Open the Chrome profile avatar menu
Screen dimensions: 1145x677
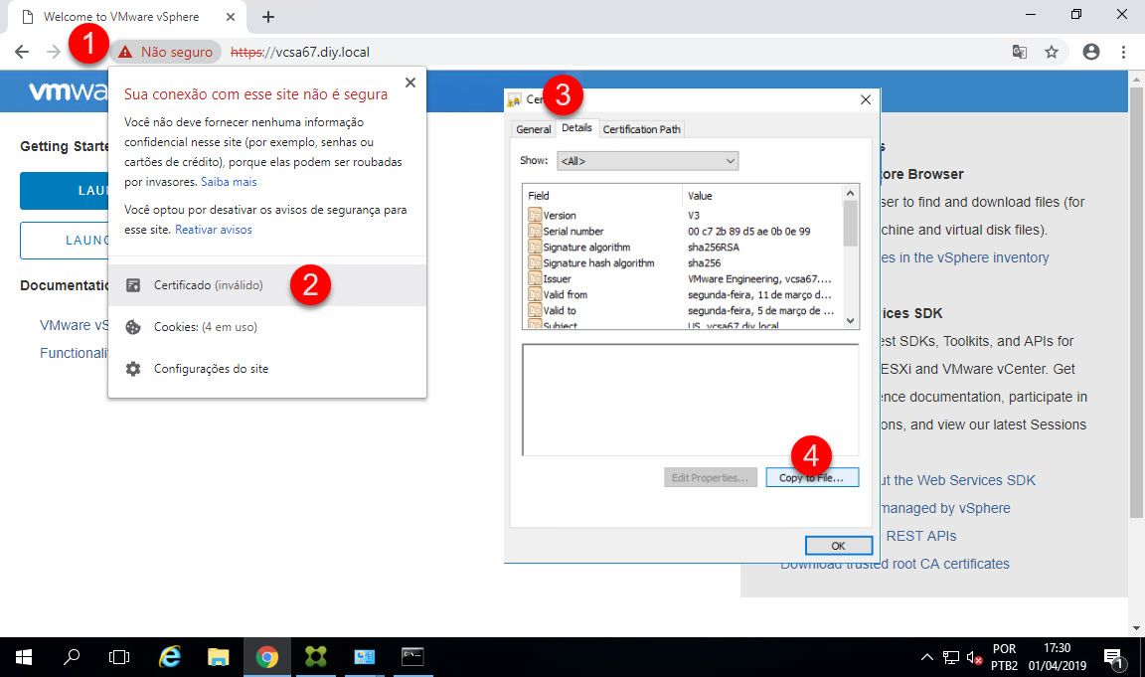pyautogui.click(x=1091, y=52)
